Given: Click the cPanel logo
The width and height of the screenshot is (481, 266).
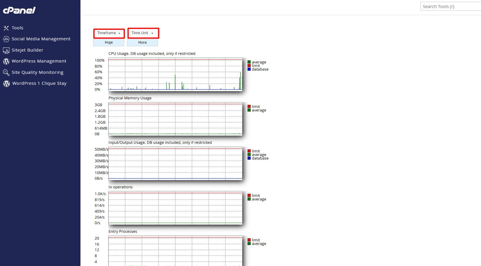Looking at the screenshot, I should (19, 10).
